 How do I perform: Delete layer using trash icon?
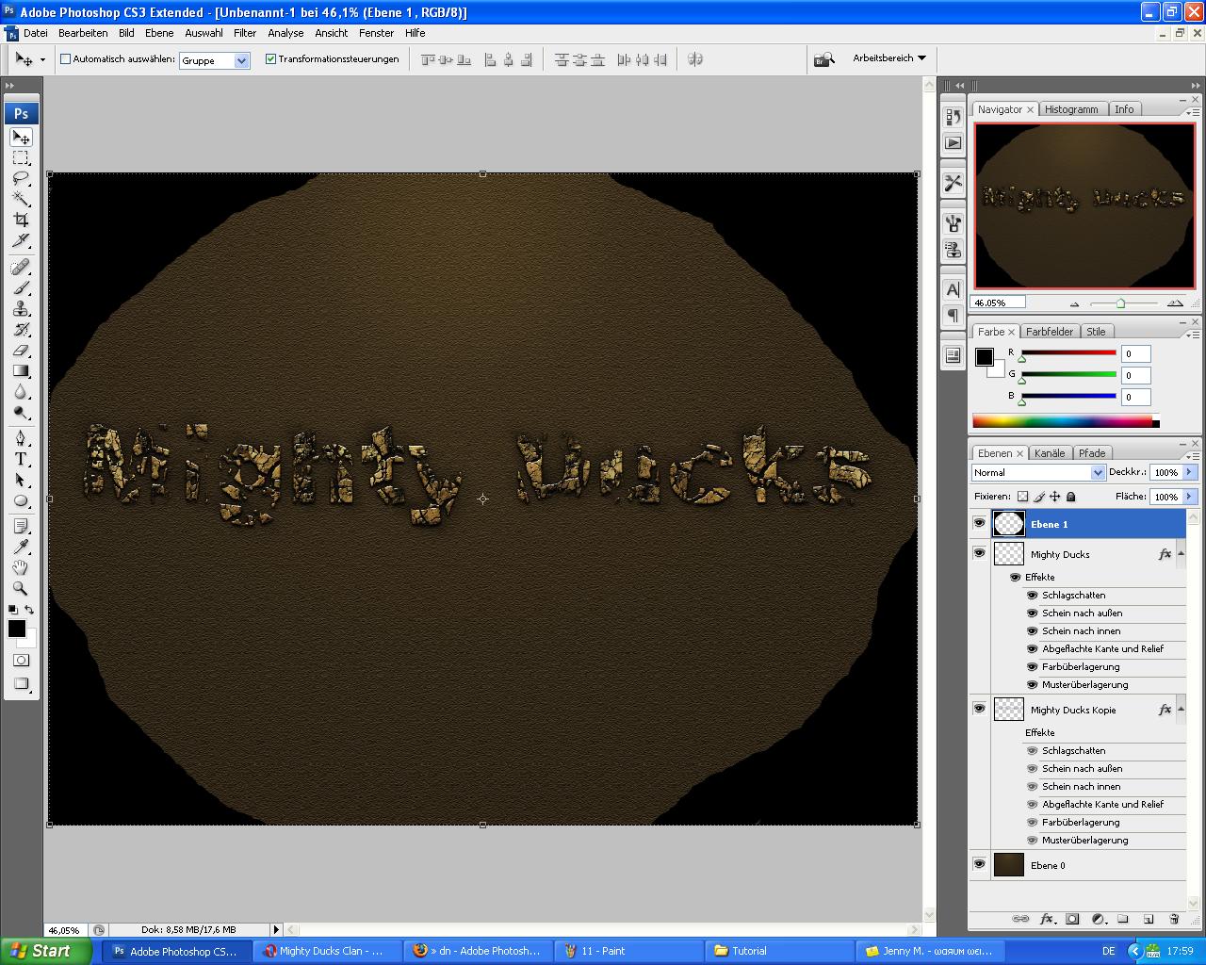(1174, 919)
